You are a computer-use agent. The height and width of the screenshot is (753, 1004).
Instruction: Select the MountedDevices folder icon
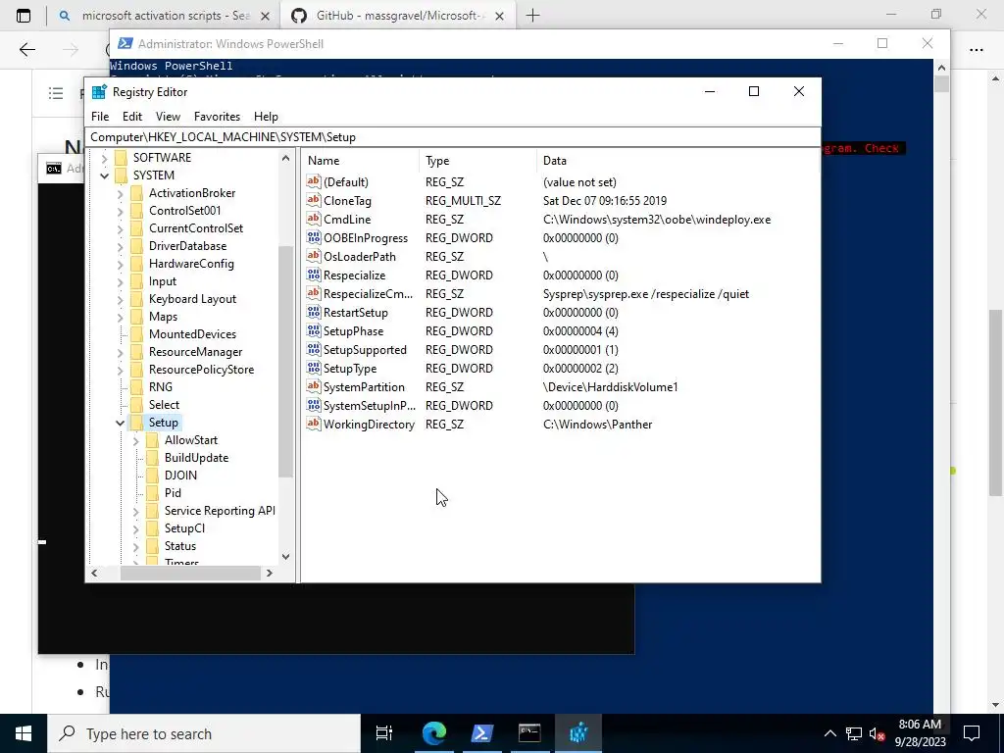pos(136,334)
